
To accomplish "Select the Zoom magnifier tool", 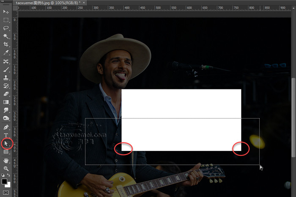I will point(6,169).
